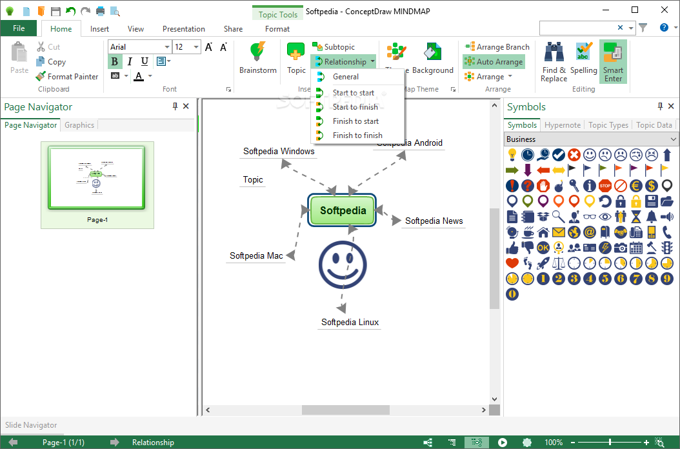The height and width of the screenshot is (449, 680).
Task: Pin the Page Navigator panel
Action: point(175,106)
